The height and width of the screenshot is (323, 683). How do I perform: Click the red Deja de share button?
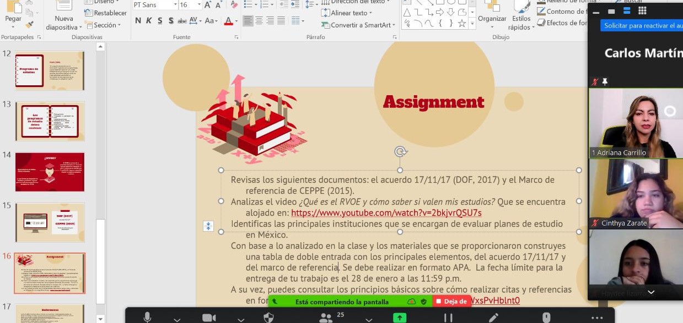click(x=452, y=302)
